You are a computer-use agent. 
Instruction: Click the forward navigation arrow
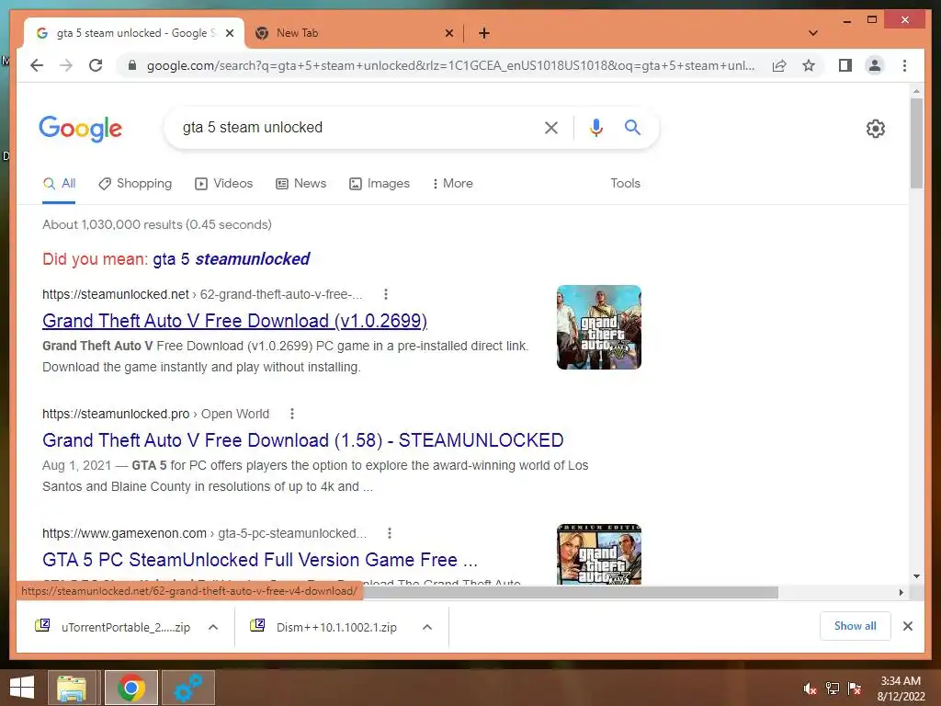coord(66,65)
